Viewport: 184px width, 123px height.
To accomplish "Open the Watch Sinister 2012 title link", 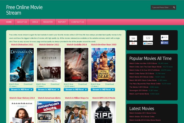I will [49, 45].
